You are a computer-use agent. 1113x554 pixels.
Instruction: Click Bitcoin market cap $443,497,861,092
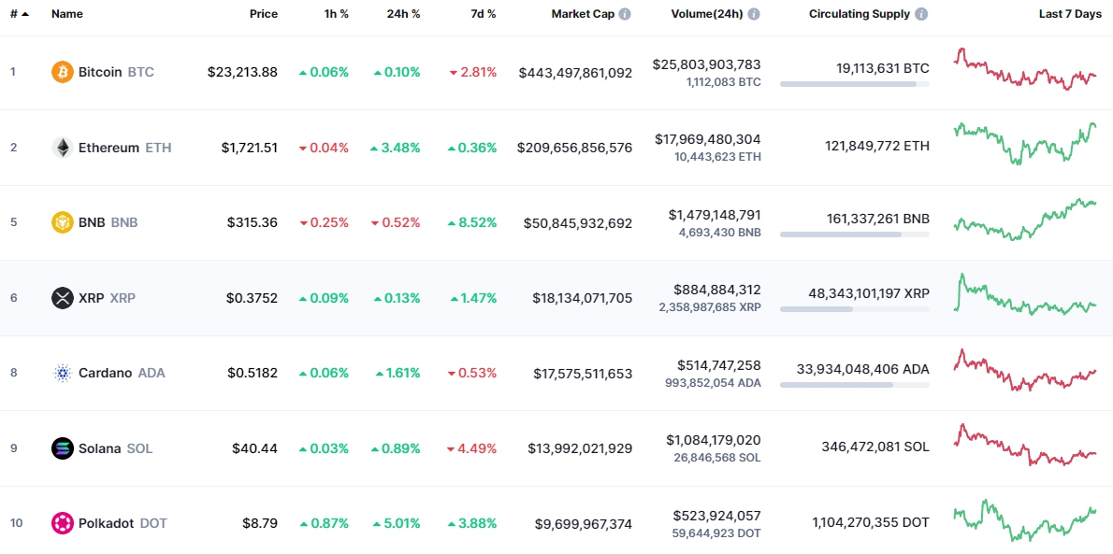(x=575, y=72)
